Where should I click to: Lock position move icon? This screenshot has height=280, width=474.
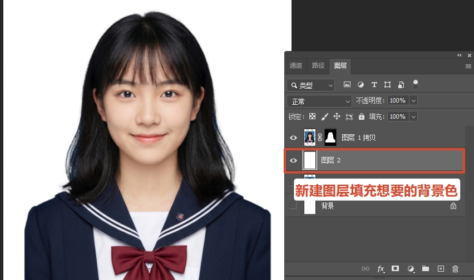[337, 116]
